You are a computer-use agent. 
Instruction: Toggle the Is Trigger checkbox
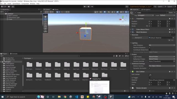pyautogui.click(x=149, y=78)
